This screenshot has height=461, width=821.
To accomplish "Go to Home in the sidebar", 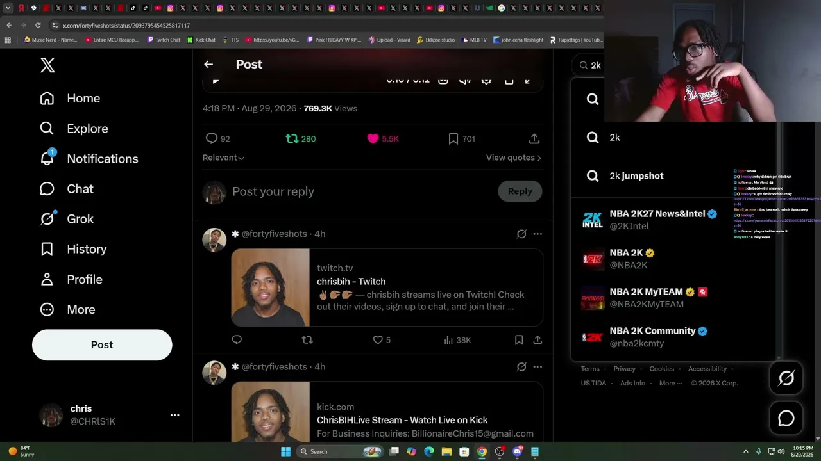I will click(70, 98).
